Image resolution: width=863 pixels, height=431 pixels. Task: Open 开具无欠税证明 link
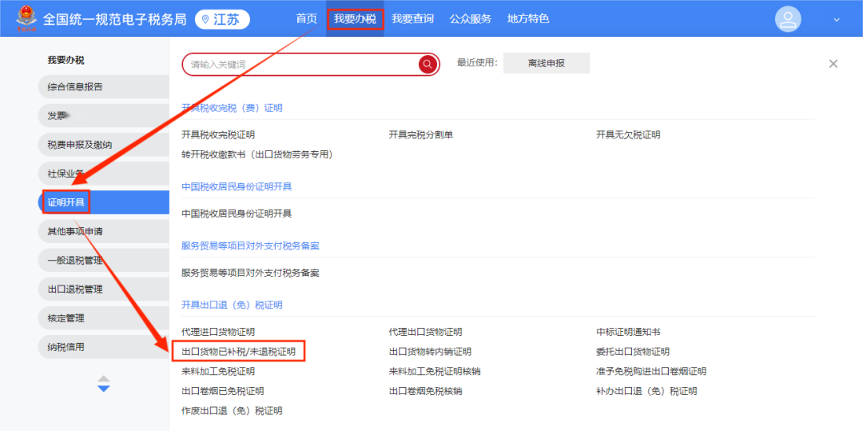click(628, 135)
